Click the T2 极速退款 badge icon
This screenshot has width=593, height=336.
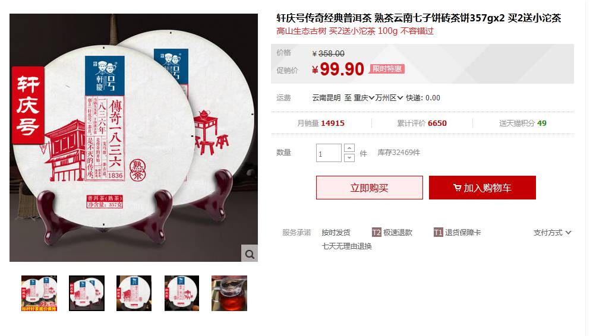(x=376, y=233)
